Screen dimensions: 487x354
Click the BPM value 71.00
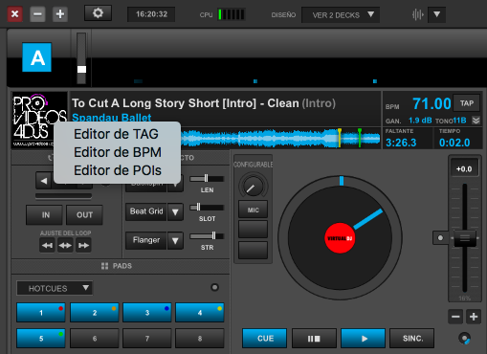coord(432,103)
